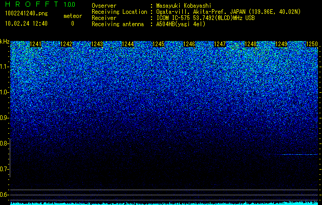Click the kHz axis unit label
The height and width of the screenshot is (205, 322).
click(x=5, y=42)
